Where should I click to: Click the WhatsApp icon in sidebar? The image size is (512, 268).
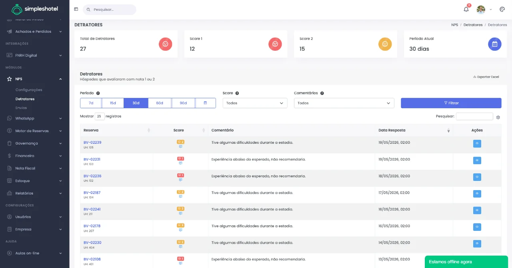point(10,118)
